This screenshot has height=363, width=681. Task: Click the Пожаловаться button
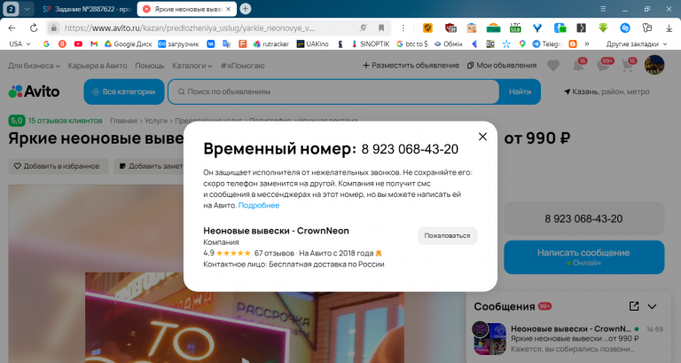(x=447, y=235)
